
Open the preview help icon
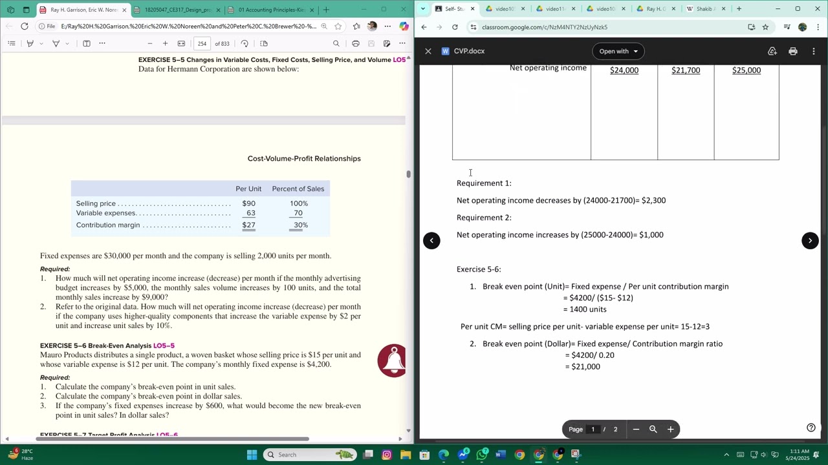811,428
